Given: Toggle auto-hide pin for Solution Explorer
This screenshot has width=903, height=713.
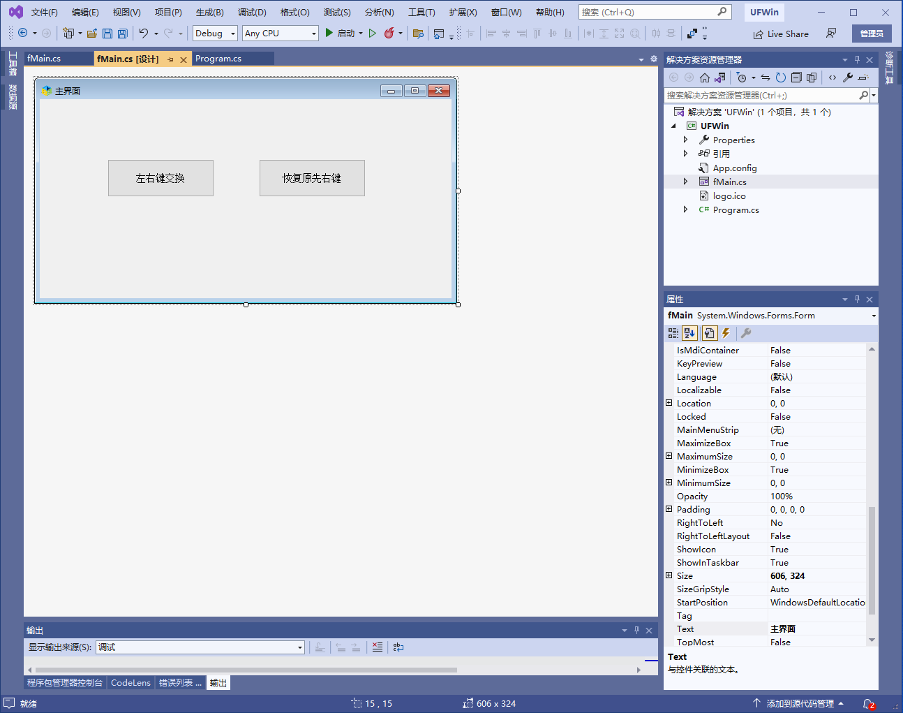Looking at the screenshot, I should (x=857, y=59).
